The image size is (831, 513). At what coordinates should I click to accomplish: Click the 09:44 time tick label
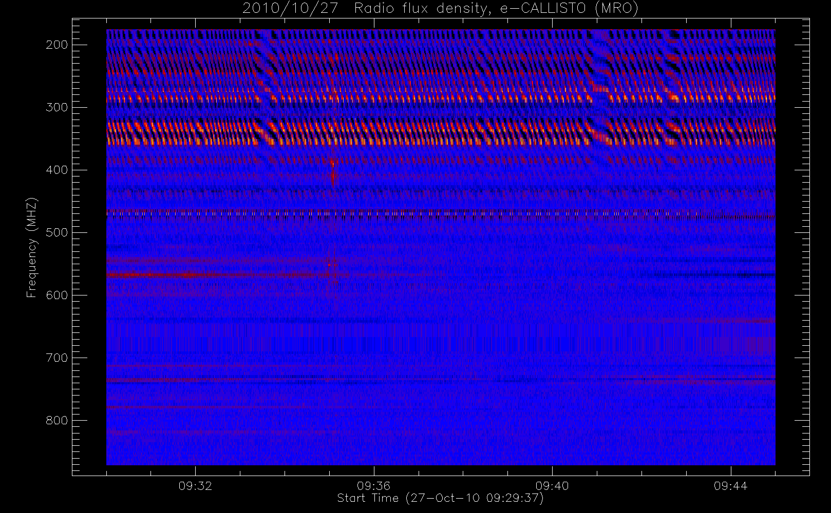730,486
